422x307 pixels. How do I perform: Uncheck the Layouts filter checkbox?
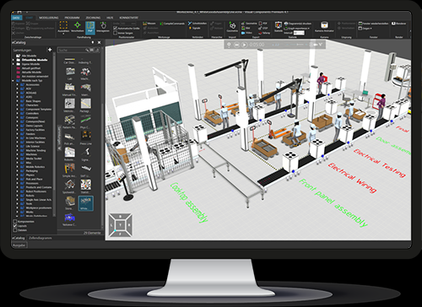pyautogui.click(x=15, y=226)
